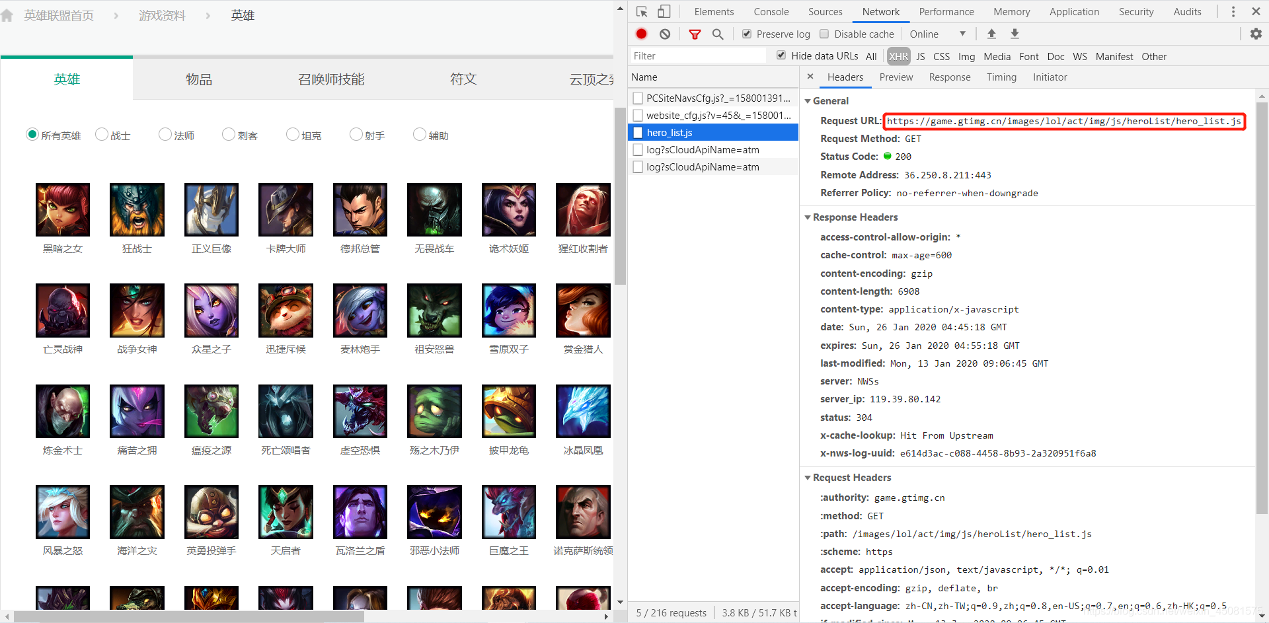Toggle the red filter funnel icon
The height and width of the screenshot is (623, 1269).
coord(695,34)
